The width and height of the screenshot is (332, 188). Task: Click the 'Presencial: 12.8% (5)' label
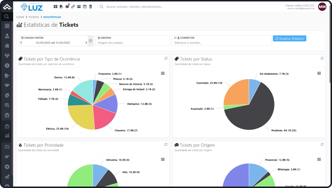pos(277,160)
